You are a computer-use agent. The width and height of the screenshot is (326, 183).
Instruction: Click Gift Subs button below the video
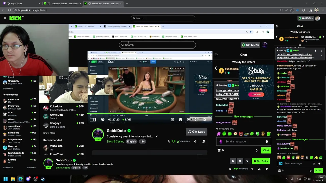[261, 161]
